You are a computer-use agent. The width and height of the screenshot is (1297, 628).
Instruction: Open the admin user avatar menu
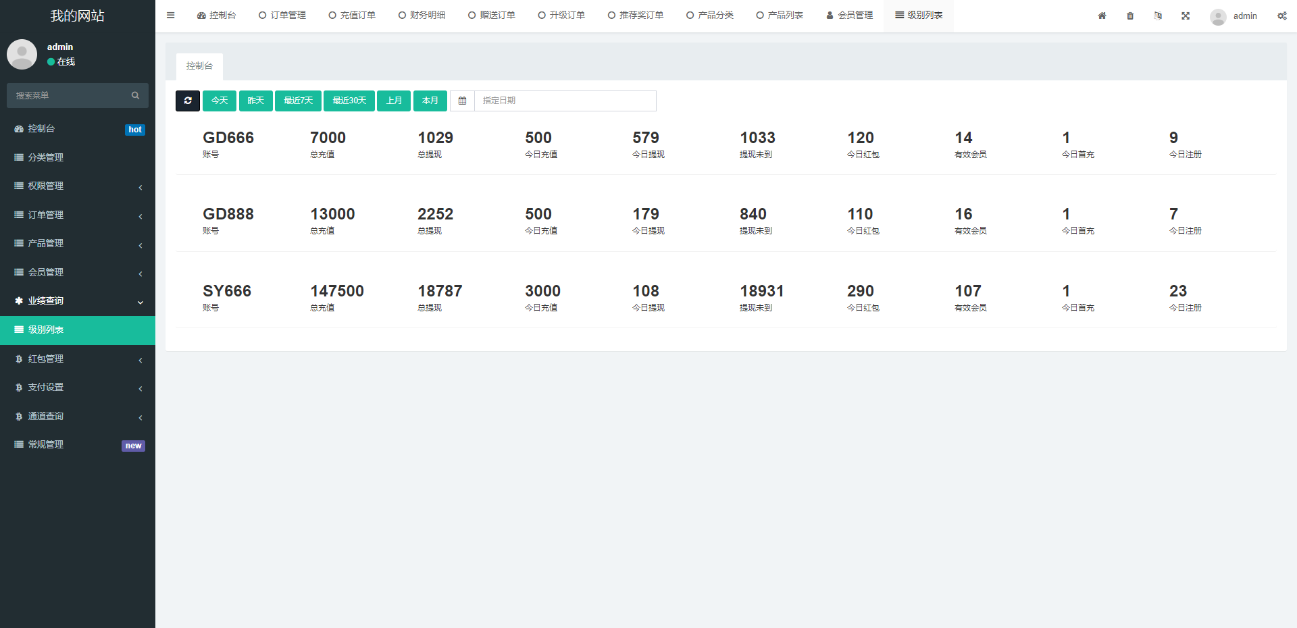point(1234,16)
